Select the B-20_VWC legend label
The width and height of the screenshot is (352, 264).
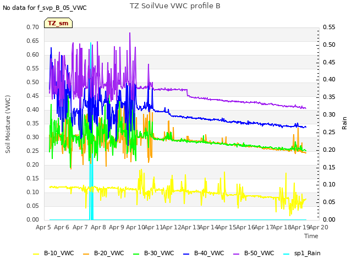point(109,253)
